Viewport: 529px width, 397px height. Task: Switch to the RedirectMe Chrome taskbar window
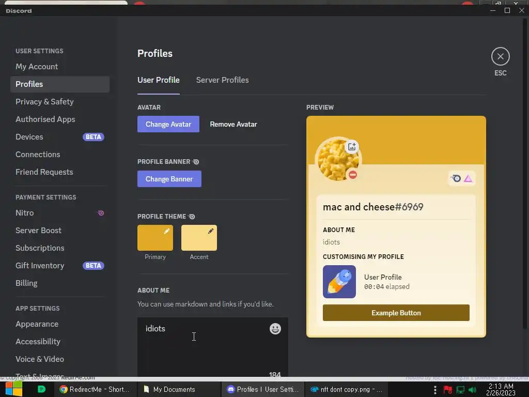tap(96, 389)
